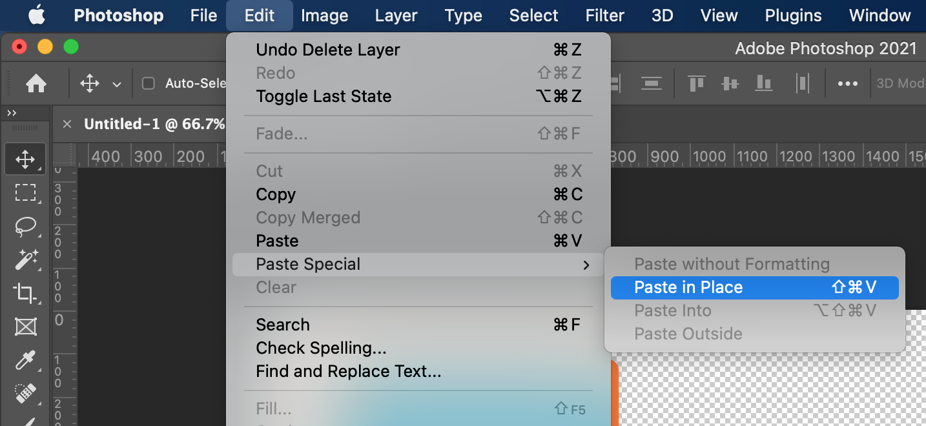Image resolution: width=926 pixels, height=426 pixels.
Task: Open the Select menu
Action: (x=533, y=15)
